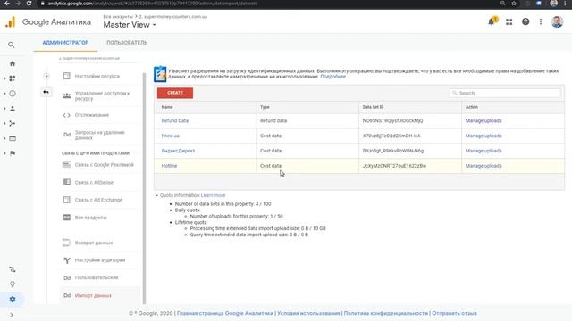This screenshot has height=321, width=572.
Task: Sort table by Type column header
Action: pos(265,107)
